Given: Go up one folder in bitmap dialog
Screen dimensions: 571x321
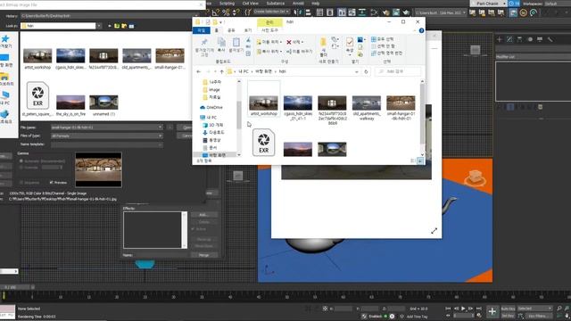Looking at the screenshot, I should pyautogui.click(x=117, y=26).
